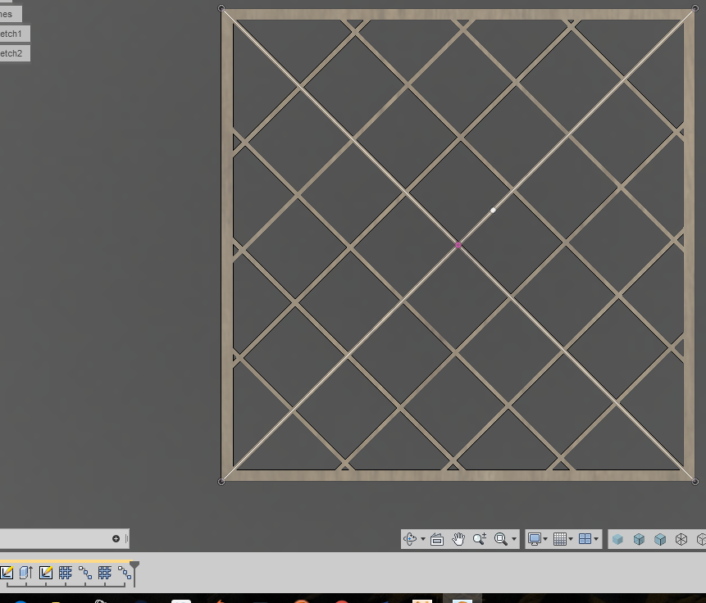The width and height of the screenshot is (706, 603).
Task: Select the shaded cube display icon
Action: click(617, 540)
